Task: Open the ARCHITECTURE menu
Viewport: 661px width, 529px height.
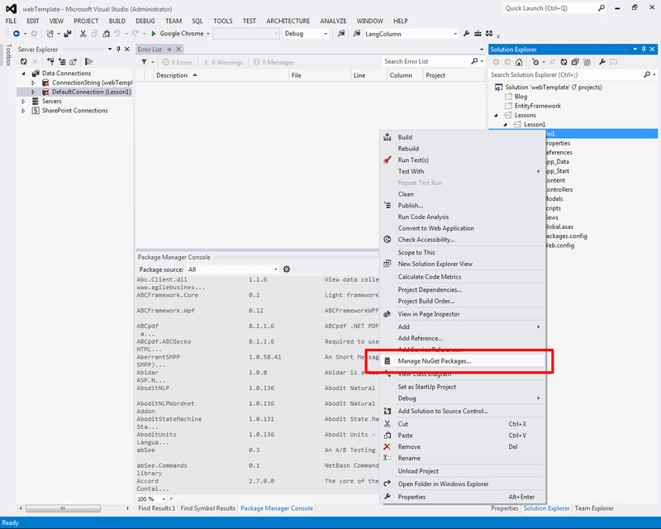Action: [288, 21]
